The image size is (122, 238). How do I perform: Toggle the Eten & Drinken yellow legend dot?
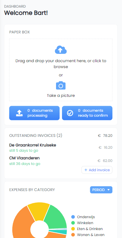point(73,229)
